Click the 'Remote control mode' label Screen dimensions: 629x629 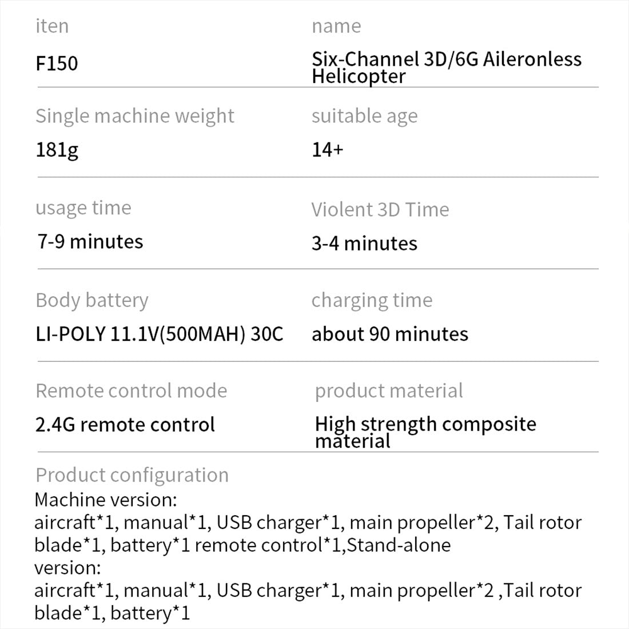pyautogui.click(x=132, y=391)
